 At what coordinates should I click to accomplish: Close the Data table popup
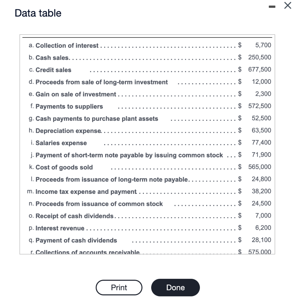point(287,6)
